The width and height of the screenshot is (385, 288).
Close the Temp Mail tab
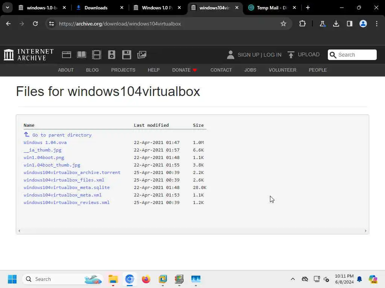(294, 7)
